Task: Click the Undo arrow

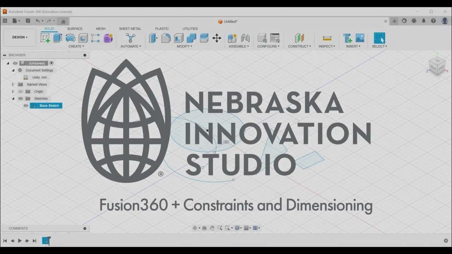Action: pyautogui.click(x=37, y=21)
